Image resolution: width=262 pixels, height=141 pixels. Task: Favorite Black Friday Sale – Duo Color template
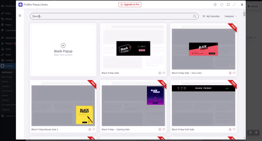point(234,73)
